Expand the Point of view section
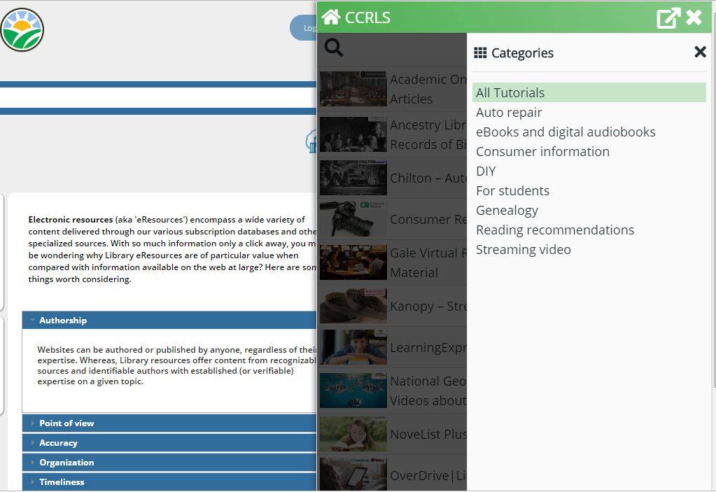The width and height of the screenshot is (716, 492). [169, 423]
